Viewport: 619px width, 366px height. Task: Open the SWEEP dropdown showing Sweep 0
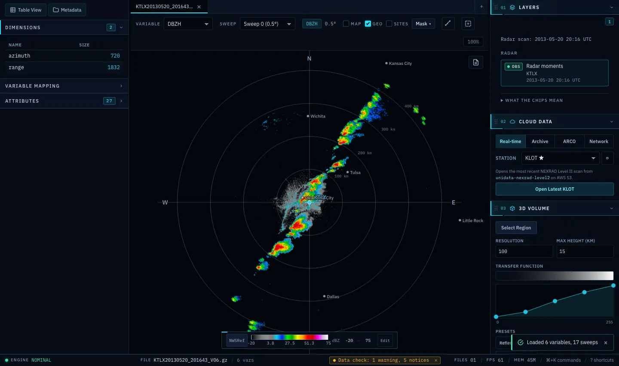(x=267, y=24)
